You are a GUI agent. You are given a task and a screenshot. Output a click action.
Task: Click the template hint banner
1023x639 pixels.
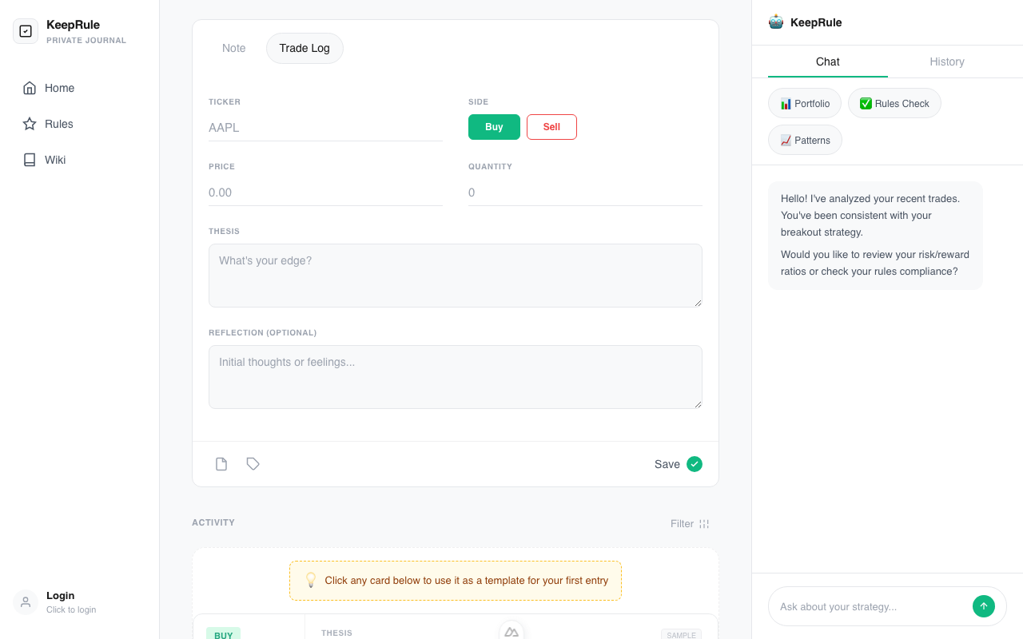pyautogui.click(x=455, y=581)
